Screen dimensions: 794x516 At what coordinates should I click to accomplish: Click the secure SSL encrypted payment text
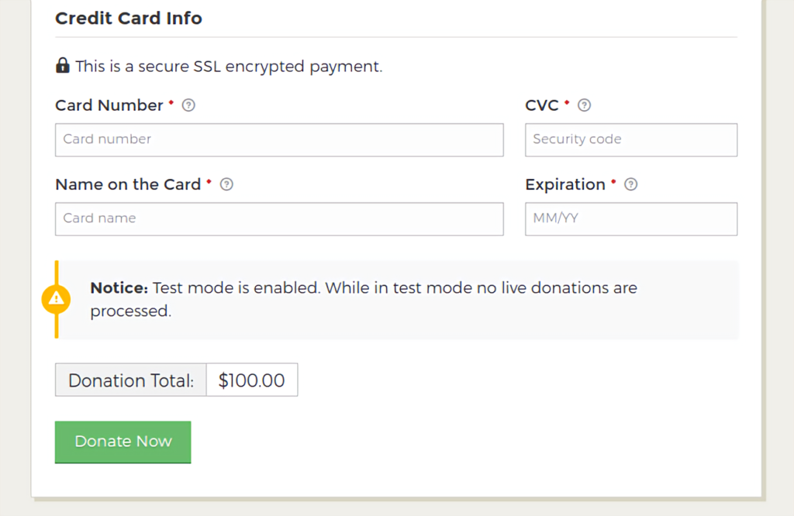229,67
